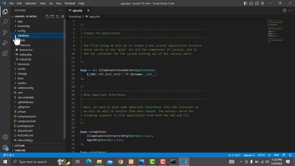
Task: Close the app.php editor tab
Action: [x=88, y=10]
